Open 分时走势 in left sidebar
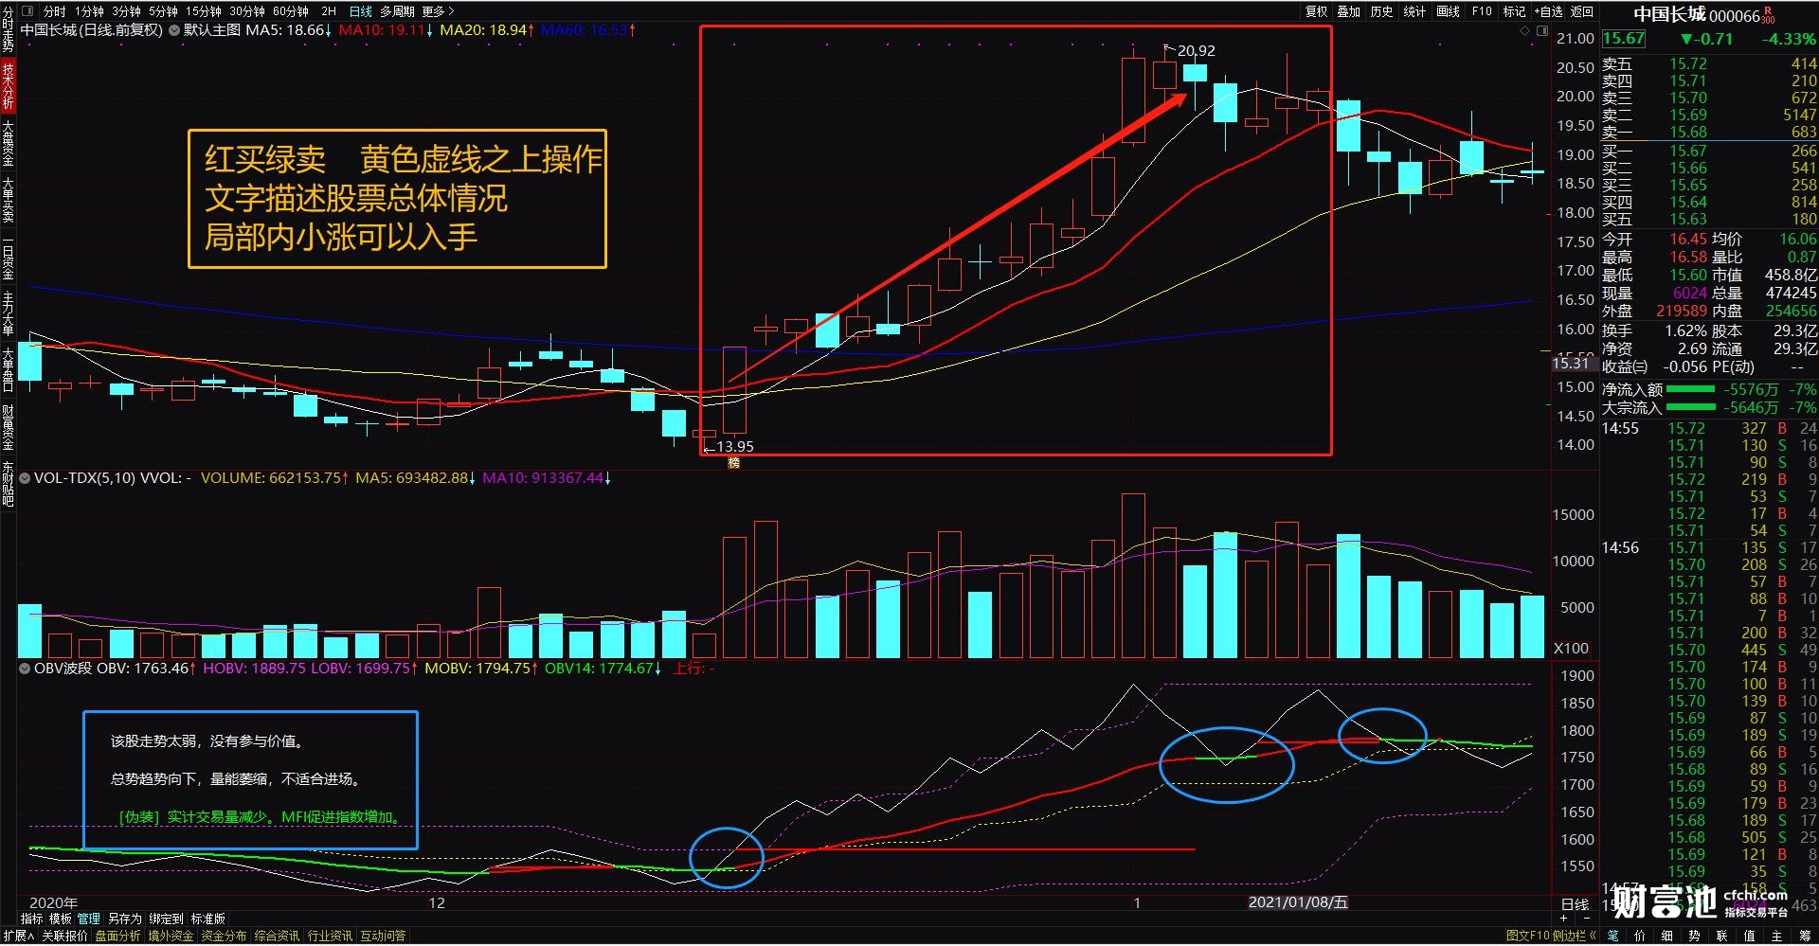The image size is (1819, 946). [x=8, y=28]
